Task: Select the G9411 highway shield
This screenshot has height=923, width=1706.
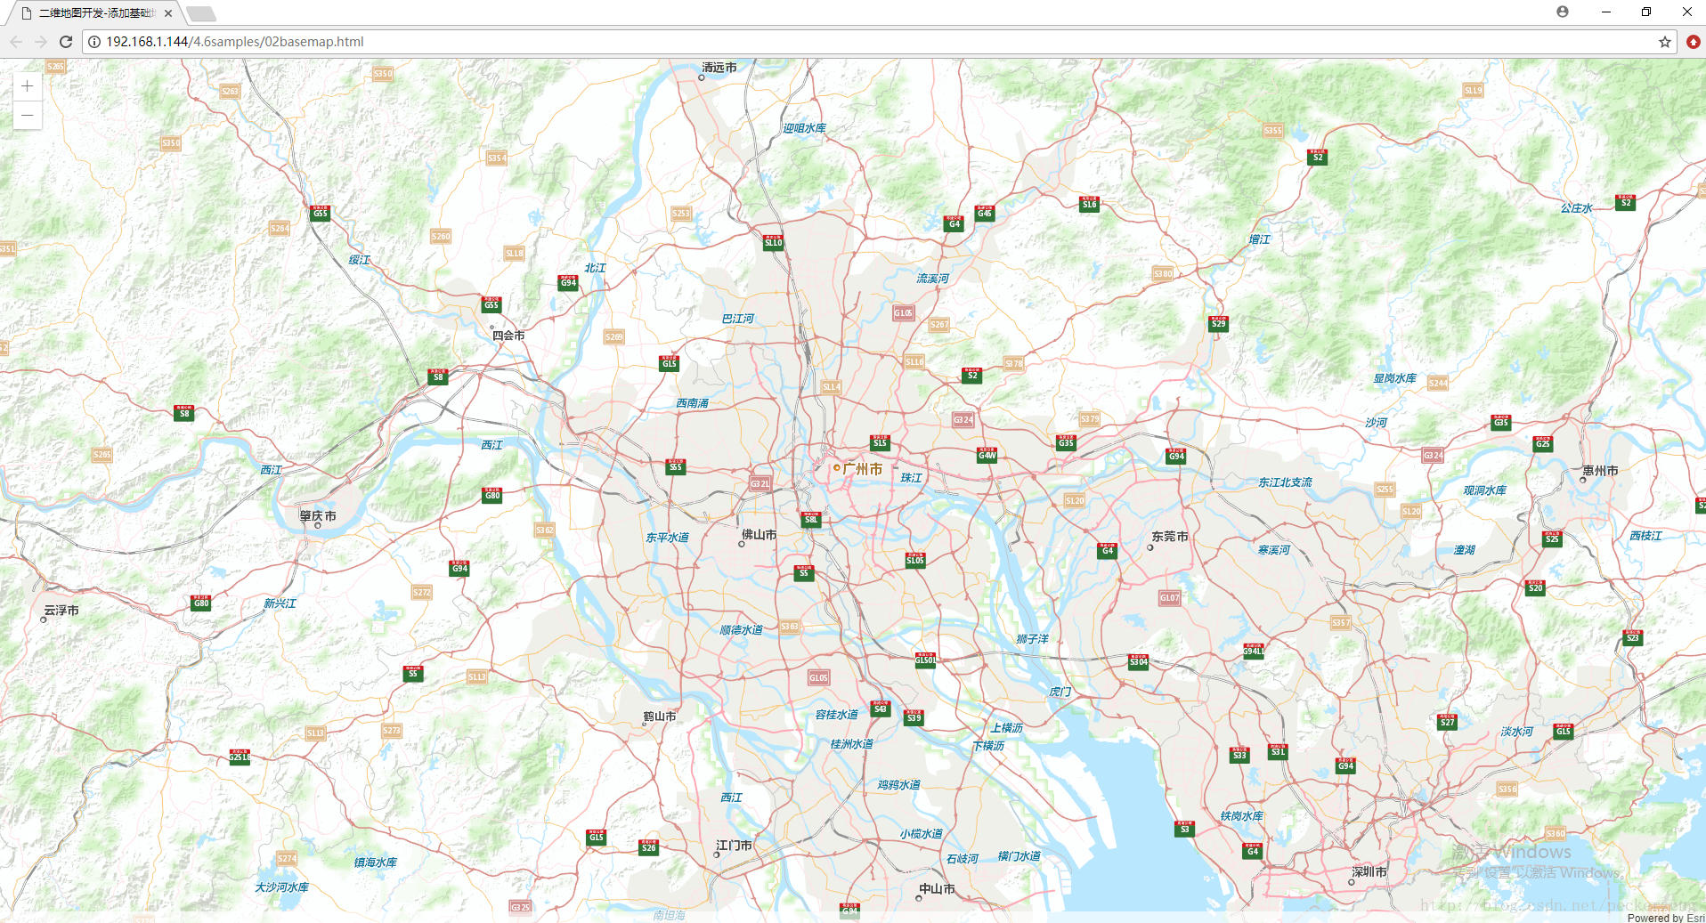Action: pyautogui.click(x=1254, y=650)
